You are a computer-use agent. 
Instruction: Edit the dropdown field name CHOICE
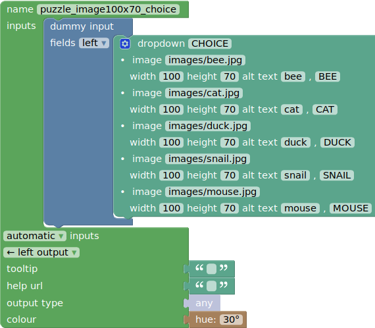[210, 43]
